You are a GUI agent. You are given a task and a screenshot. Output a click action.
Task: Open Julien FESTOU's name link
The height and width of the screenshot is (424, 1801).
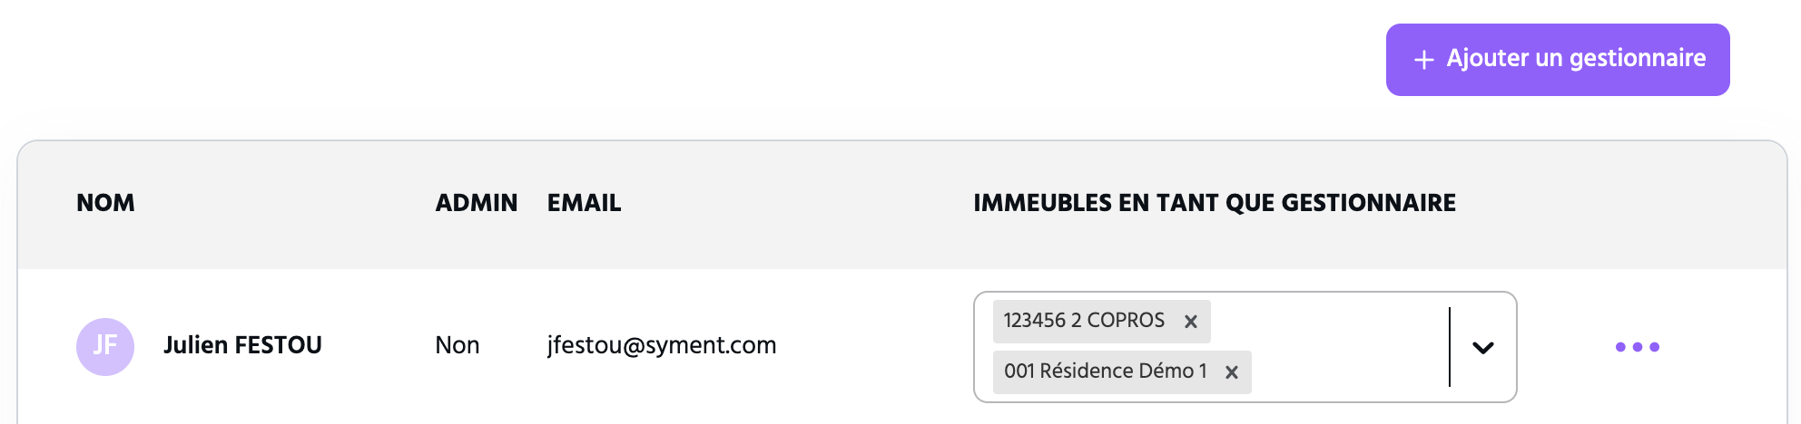(x=242, y=345)
